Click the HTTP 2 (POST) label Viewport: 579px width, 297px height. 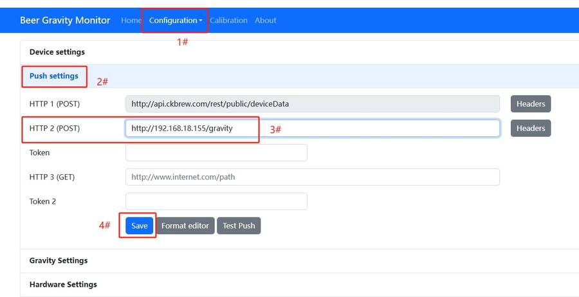[x=55, y=129]
